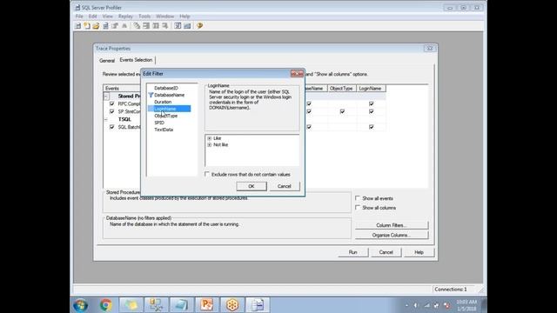
Task: Click the Run button
Action: click(x=352, y=252)
